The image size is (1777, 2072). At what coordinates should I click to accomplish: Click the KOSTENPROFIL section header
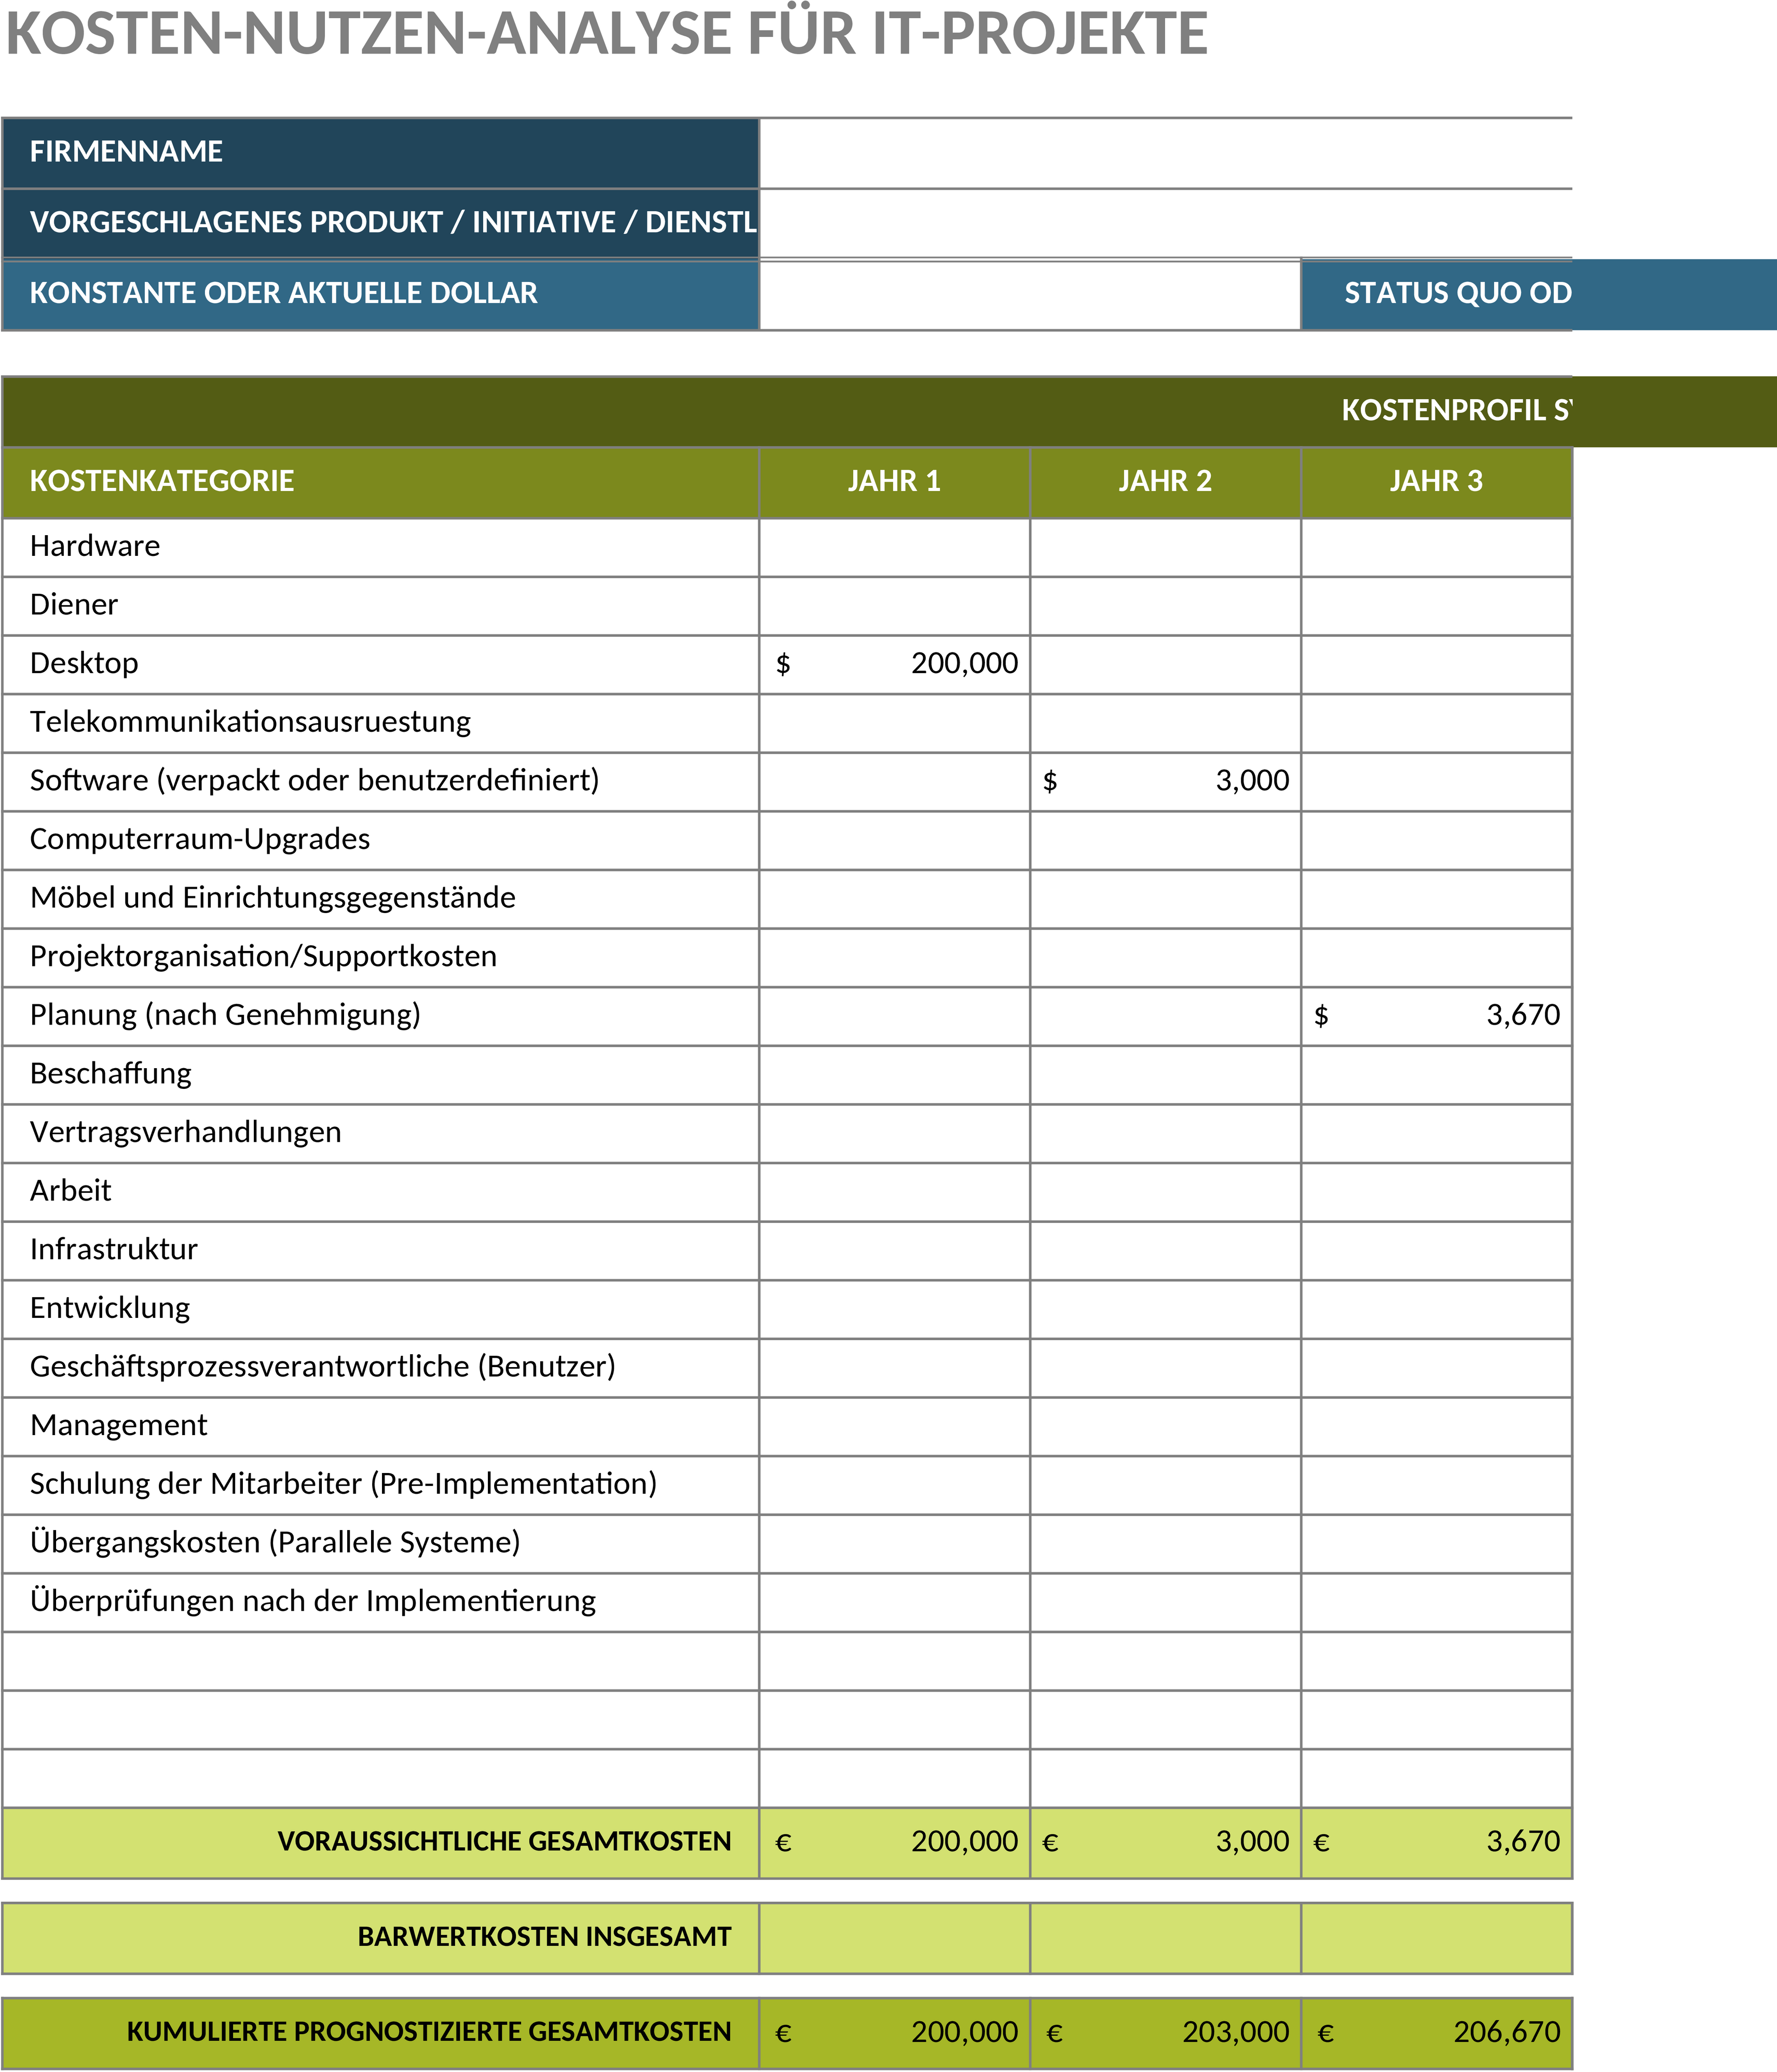890,411
